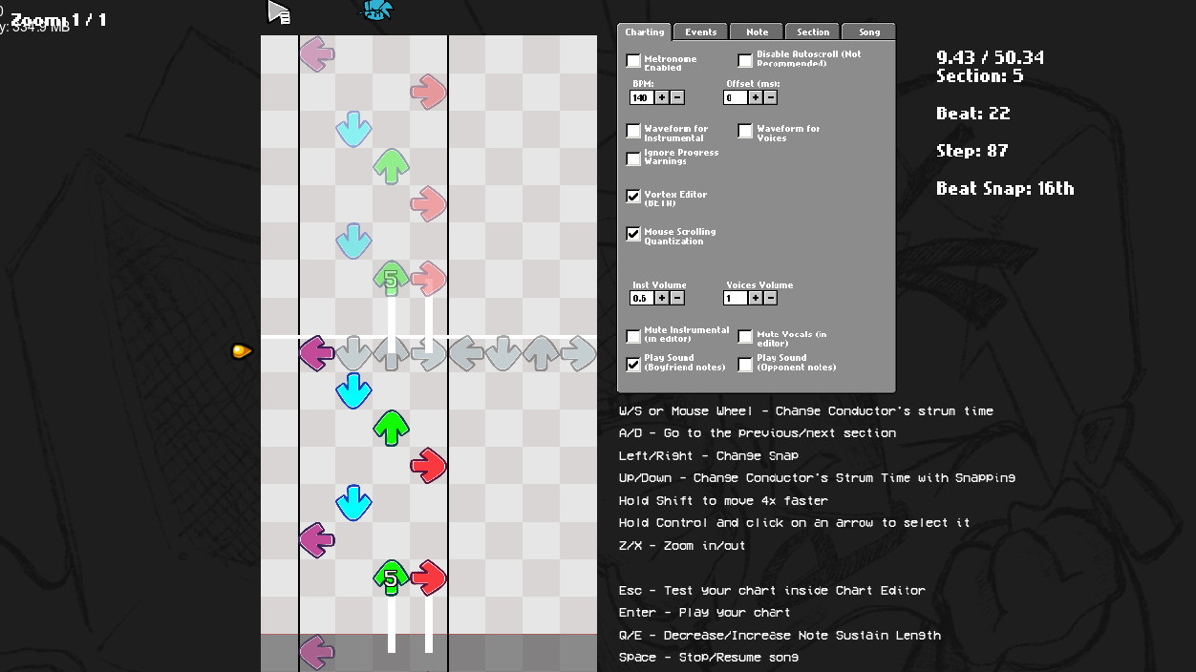
Task: Select the purple left note on the strum line
Action: (x=316, y=353)
